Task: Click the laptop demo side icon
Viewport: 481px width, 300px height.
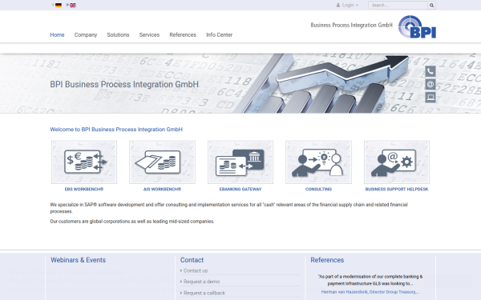Action: (430, 97)
